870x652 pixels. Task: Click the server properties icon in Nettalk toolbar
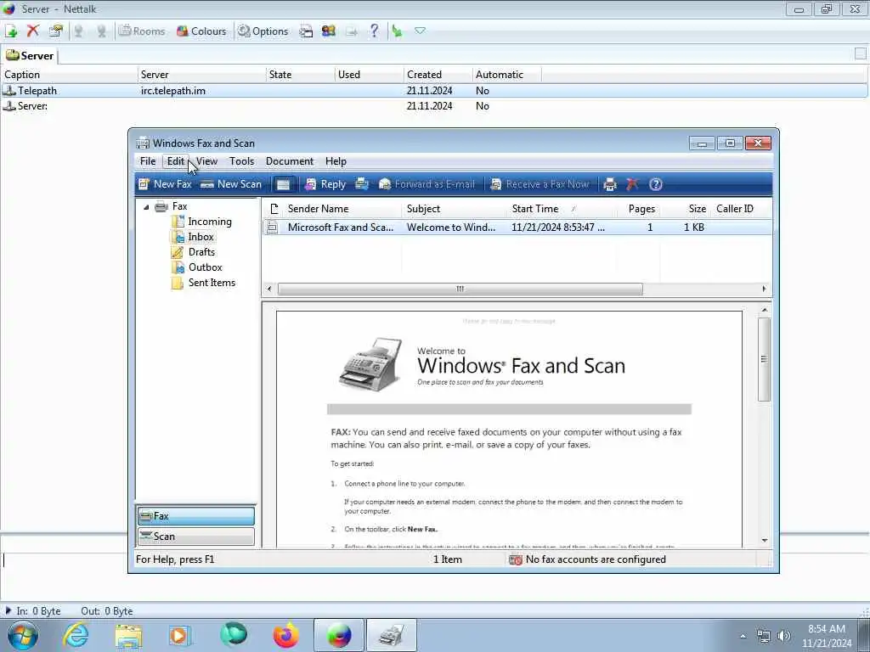(x=55, y=31)
